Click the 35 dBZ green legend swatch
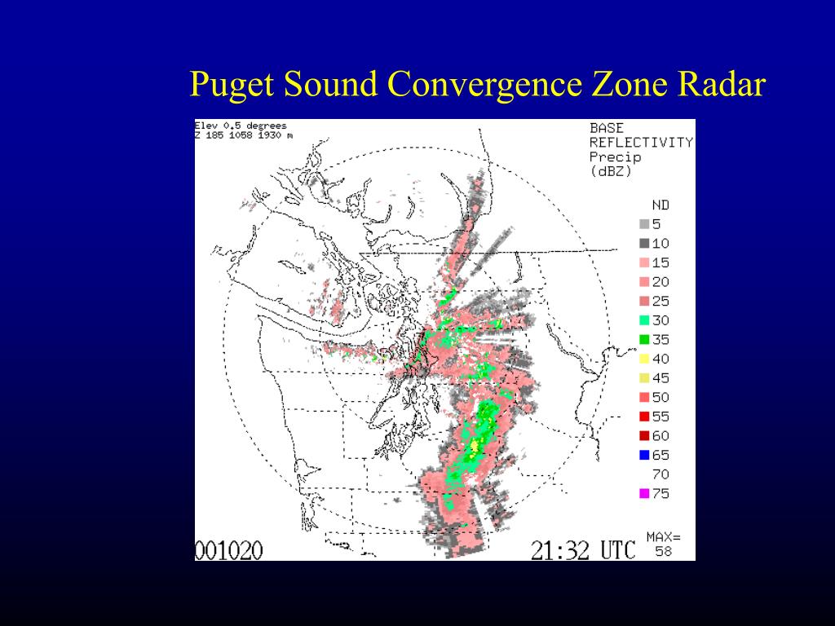This screenshot has width=835, height=626. pos(644,340)
